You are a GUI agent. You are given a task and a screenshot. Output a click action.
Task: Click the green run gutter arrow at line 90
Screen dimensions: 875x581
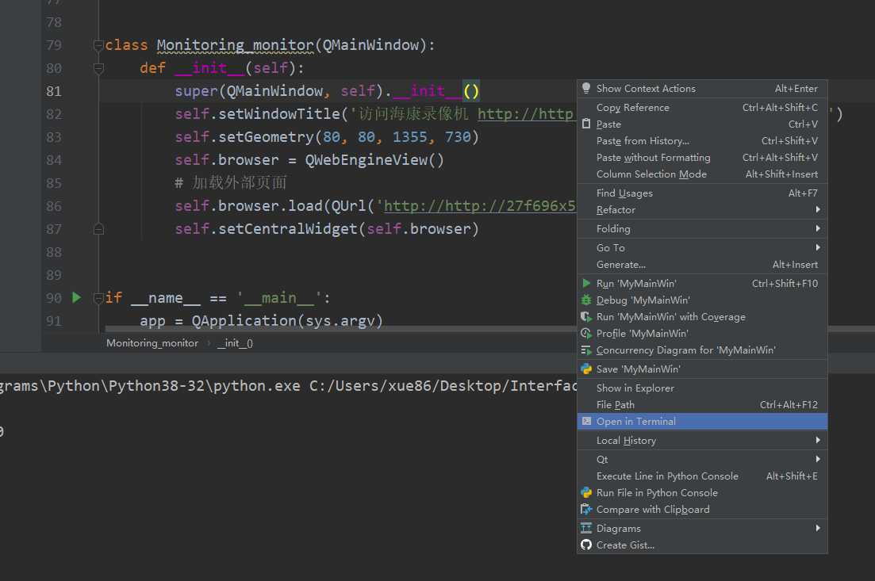point(76,298)
